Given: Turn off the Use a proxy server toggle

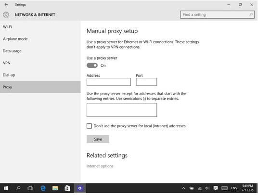Looking at the screenshot, I should 92,65.
